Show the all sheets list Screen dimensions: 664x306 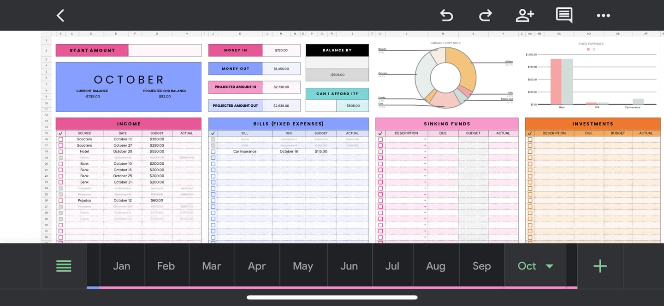[x=64, y=266]
